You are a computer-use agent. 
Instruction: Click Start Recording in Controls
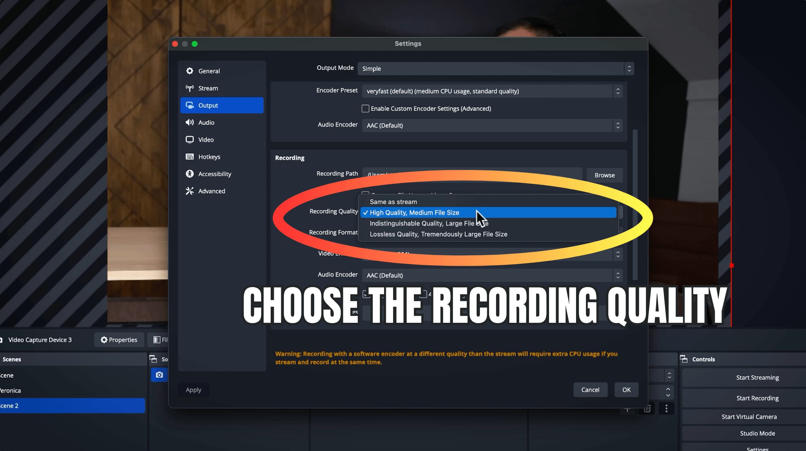pos(744,398)
